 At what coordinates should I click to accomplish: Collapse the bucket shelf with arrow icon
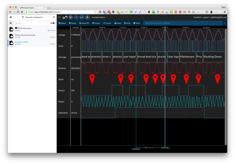60,17
